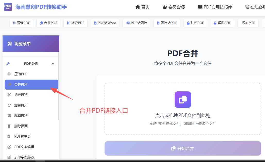Open 会员套餐 navigation item
265x162 pixels.
174,7
